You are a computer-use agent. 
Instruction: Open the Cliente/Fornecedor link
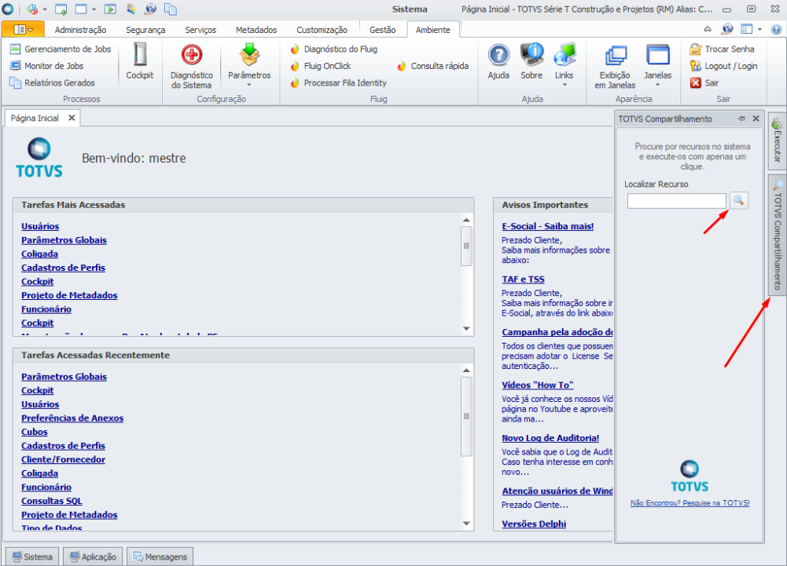click(x=63, y=459)
